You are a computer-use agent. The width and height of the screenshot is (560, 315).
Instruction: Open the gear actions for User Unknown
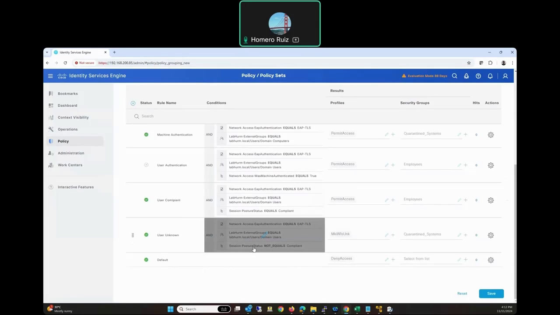[x=491, y=235]
